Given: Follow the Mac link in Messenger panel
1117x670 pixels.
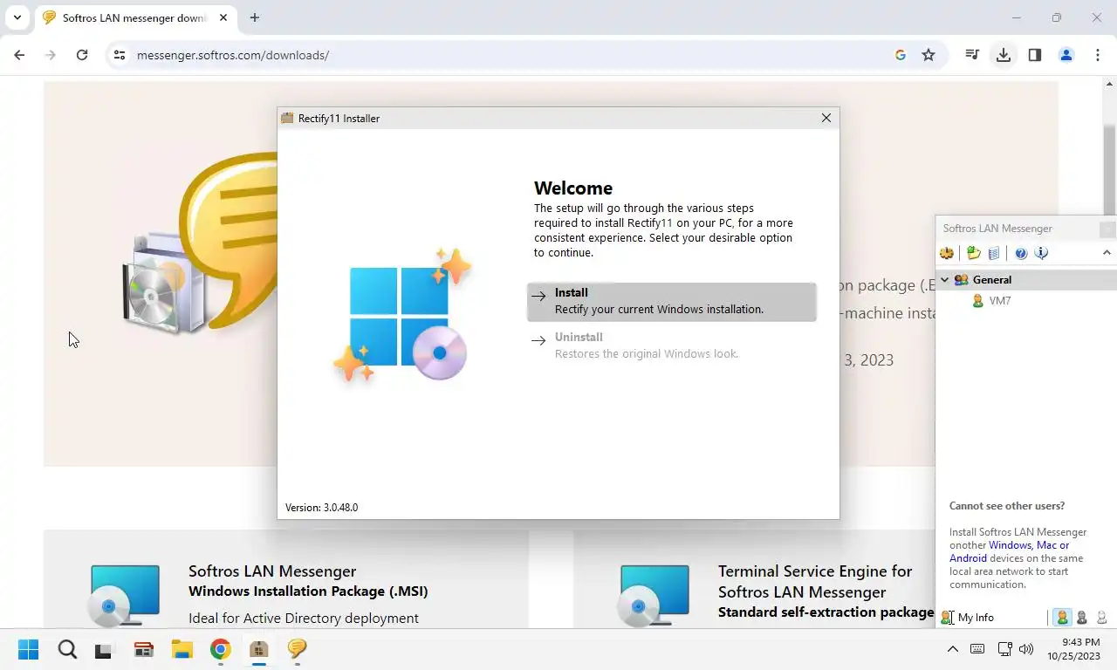Looking at the screenshot, I should [x=1046, y=545].
